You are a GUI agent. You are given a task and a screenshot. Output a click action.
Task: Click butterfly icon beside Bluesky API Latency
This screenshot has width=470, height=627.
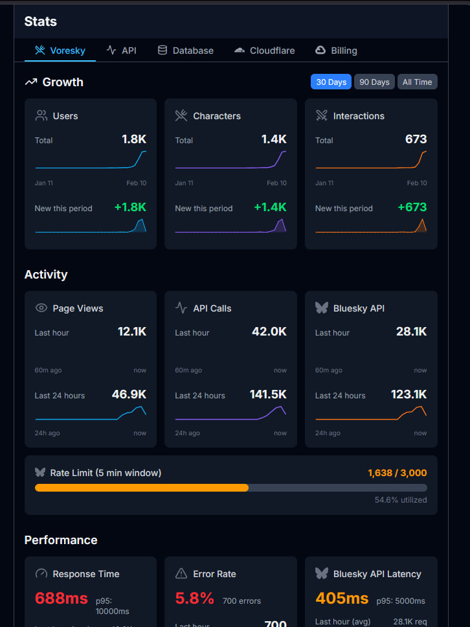tap(322, 574)
